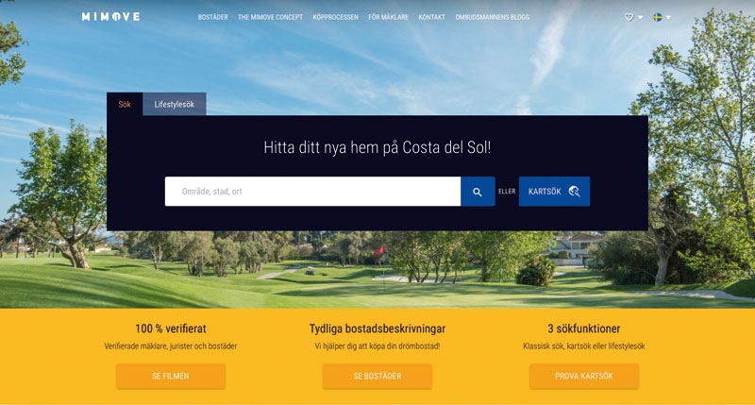Go to Köpprocessen in navigation
The height and width of the screenshot is (405, 755).
[336, 17]
